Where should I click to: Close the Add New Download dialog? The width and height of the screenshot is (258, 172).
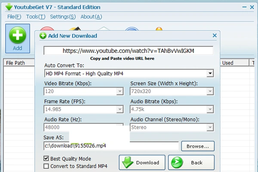[215, 36]
